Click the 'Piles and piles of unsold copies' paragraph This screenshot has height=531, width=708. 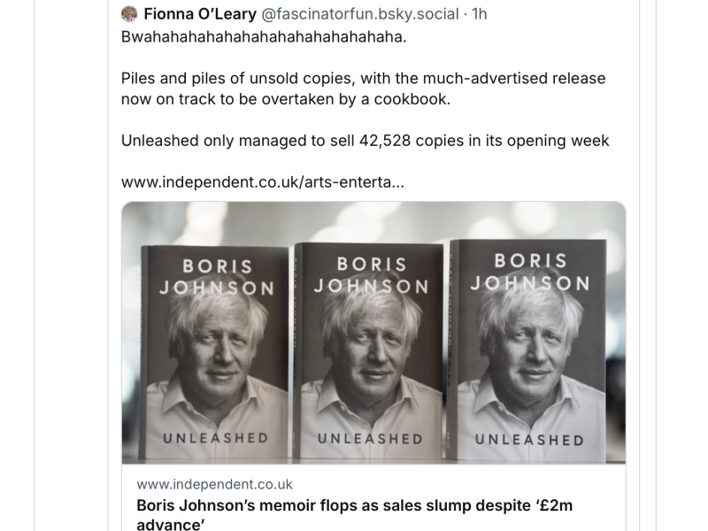click(363, 78)
